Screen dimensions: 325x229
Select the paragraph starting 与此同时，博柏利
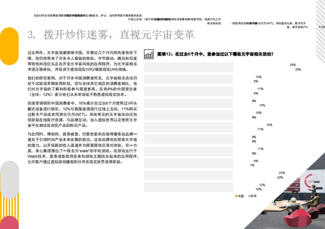[83, 148]
